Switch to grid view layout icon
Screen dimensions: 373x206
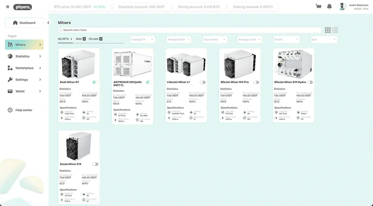pyautogui.click(x=328, y=30)
